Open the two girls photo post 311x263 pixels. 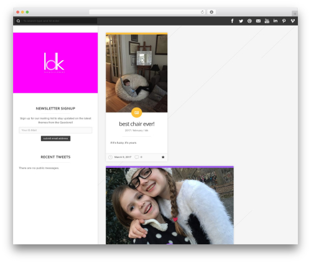click(170, 206)
